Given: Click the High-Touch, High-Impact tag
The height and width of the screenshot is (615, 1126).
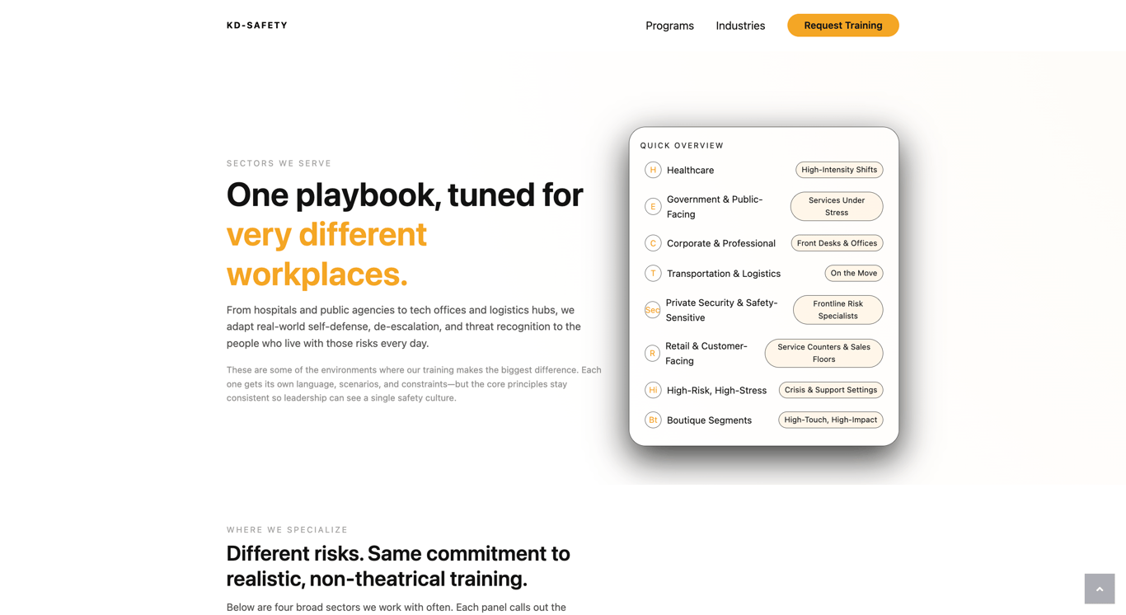Looking at the screenshot, I should pyautogui.click(x=830, y=420).
